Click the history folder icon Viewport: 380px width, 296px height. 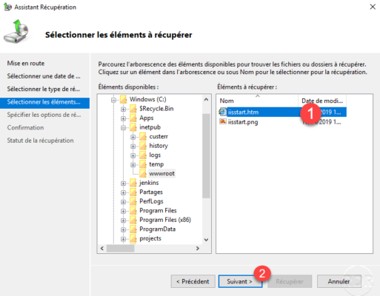pyautogui.click(x=143, y=146)
